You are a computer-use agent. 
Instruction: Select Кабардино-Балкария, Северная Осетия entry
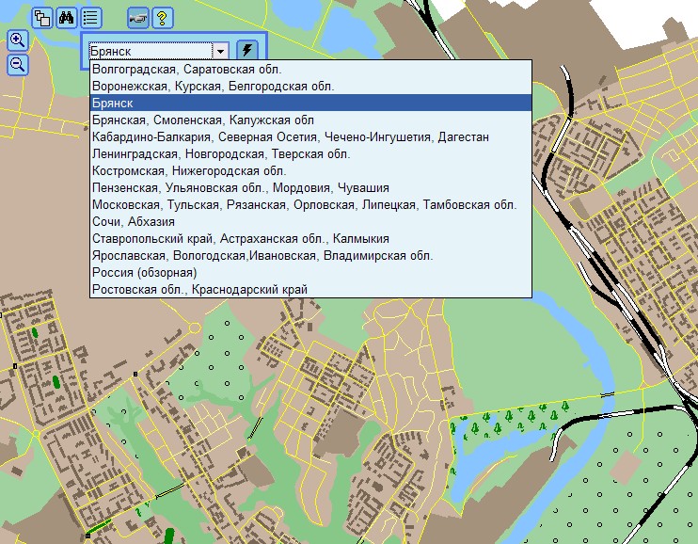pos(290,137)
